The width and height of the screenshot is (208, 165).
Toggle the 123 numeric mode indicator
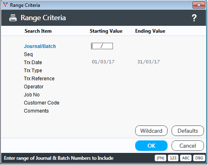point(173,158)
